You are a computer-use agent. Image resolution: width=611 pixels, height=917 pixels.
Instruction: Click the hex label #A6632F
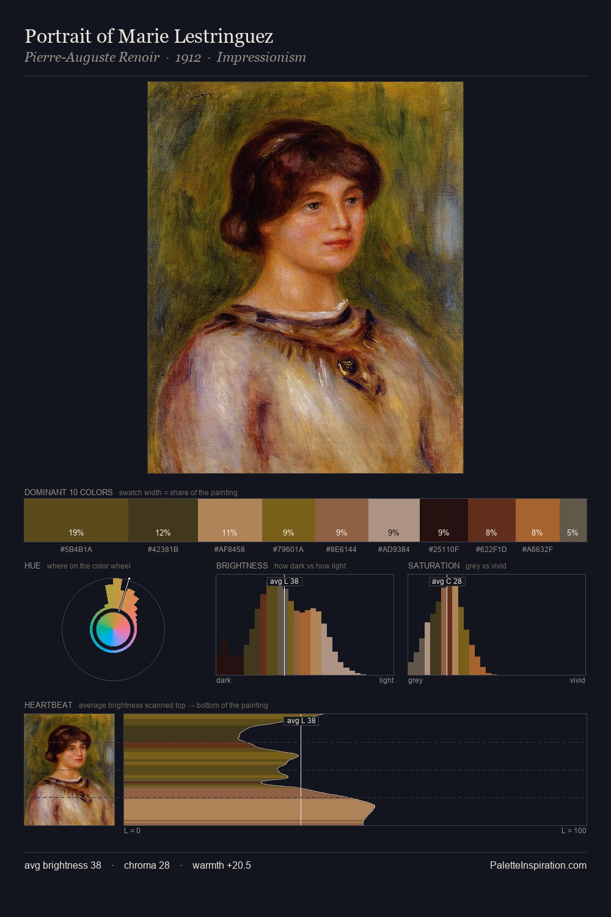click(x=538, y=550)
